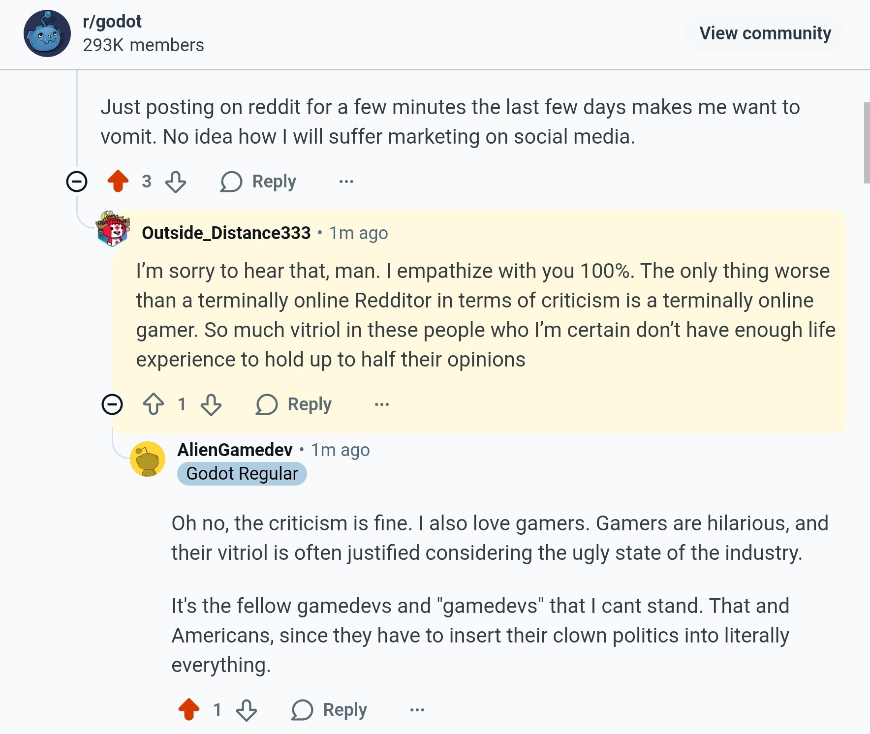The image size is (870, 734).
Task: Open the r/godot community avatar
Action: tap(47, 33)
